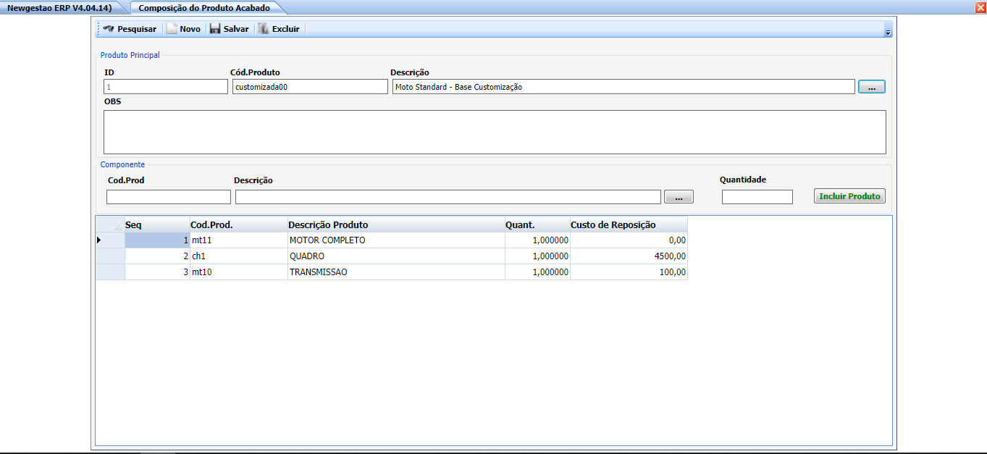Screen dimensions: 987x454
Task: Focus the Quantidade field
Action: (757, 197)
